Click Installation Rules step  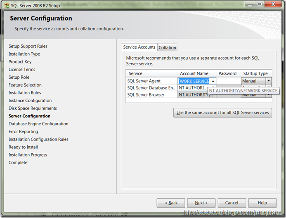pyautogui.click(x=25, y=93)
